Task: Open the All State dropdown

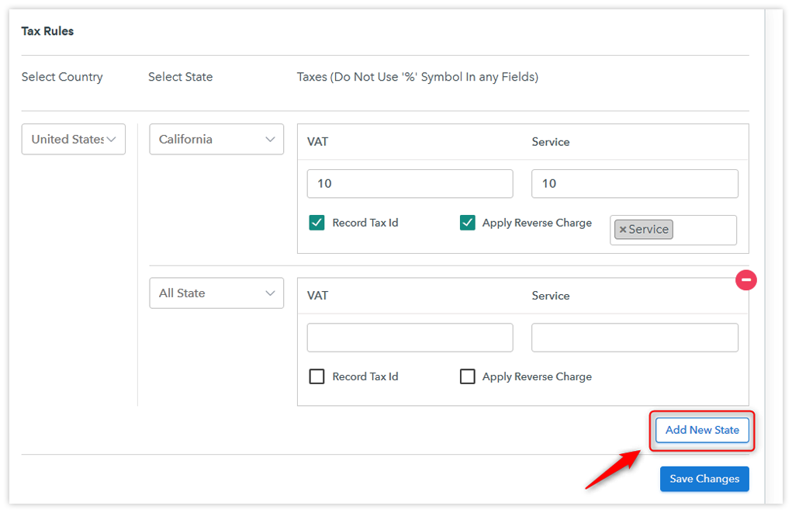Action: click(x=216, y=293)
